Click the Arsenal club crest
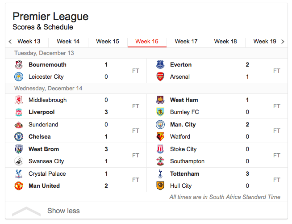 click(160, 76)
